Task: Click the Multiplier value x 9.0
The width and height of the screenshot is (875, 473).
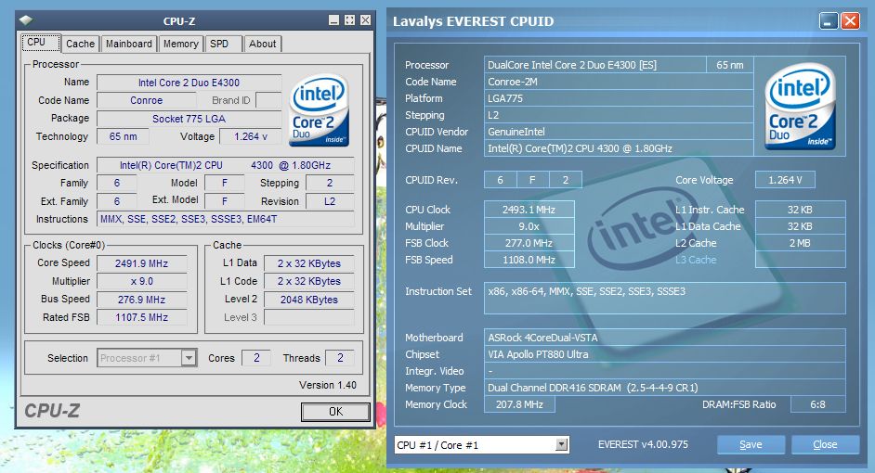Action: point(142,281)
